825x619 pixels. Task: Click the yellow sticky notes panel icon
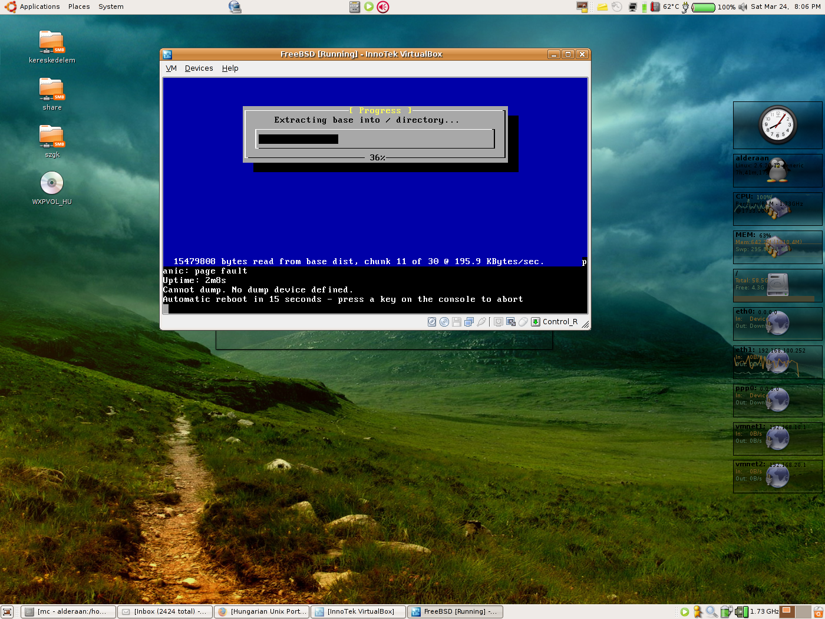[602, 7]
